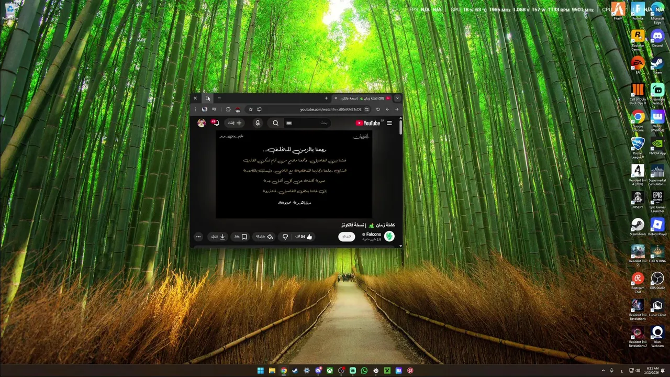The height and width of the screenshot is (377, 670).
Task: Open media controls icon in browser toolbar
Action: coord(214,109)
